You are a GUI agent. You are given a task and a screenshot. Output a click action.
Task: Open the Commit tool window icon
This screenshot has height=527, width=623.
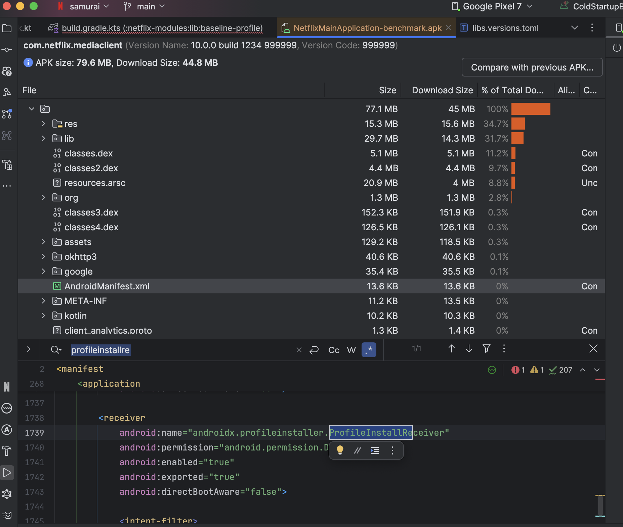[7, 50]
